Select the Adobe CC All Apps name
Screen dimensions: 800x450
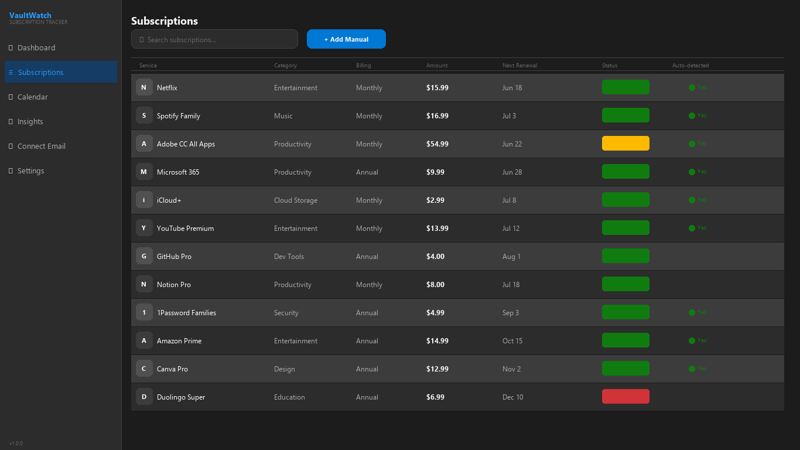[x=186, y=144]
